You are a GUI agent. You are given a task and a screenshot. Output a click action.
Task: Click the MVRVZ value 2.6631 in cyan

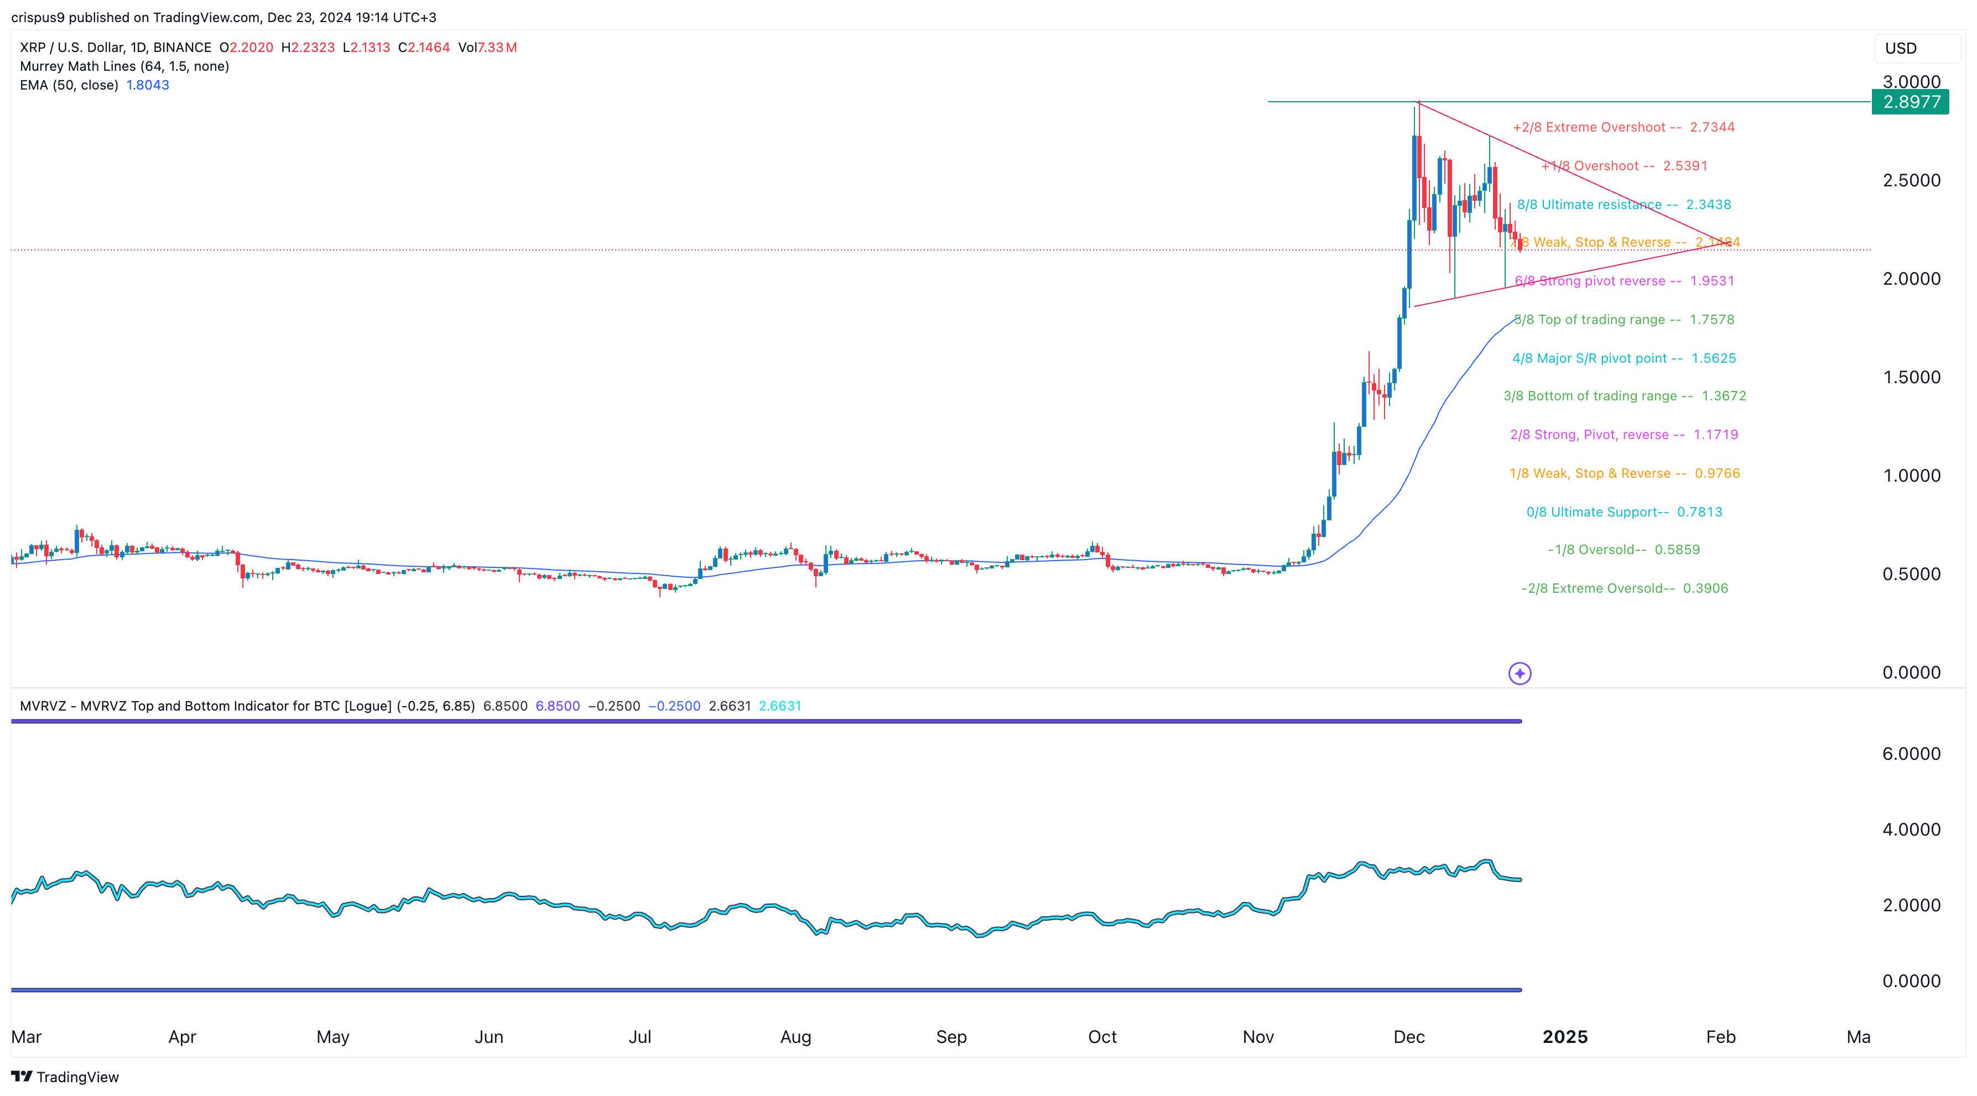pyautogui.click(x=780, y=706)
